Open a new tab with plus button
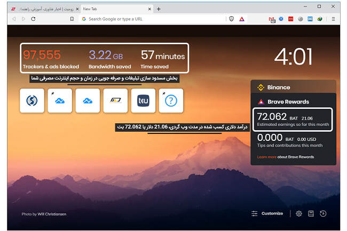347x231 pixels. tap(159, 9)
